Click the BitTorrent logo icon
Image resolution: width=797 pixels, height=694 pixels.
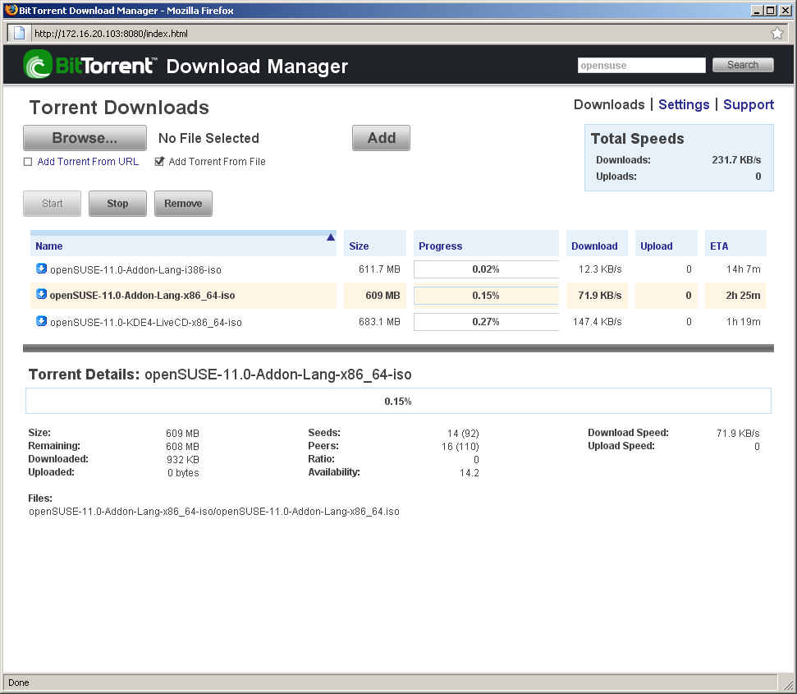pos(38,65)
